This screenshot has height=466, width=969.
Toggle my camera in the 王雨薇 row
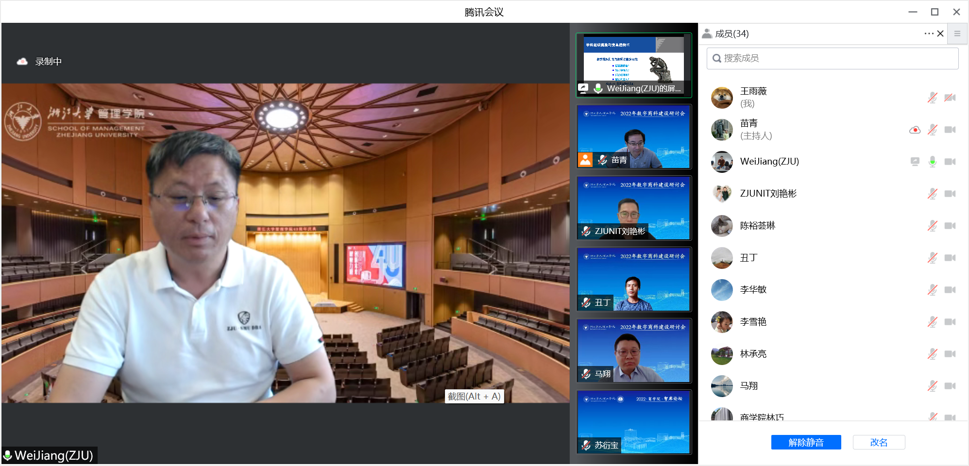[950, 98]
